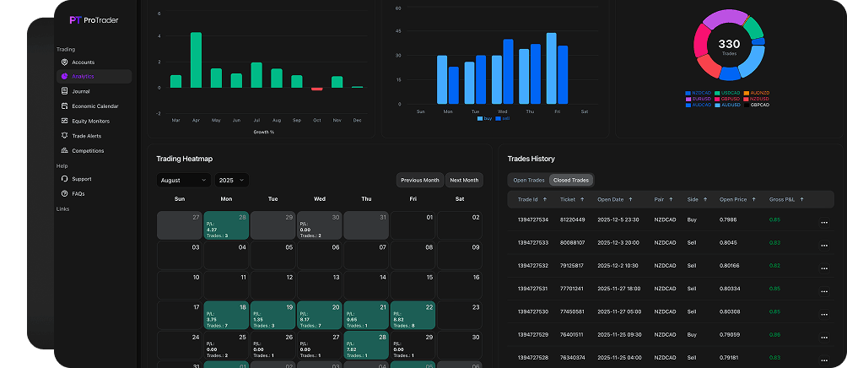This screenshot has width=847, height=368.
Task: Toggle the sell series in bar chart legend
Action: pos(503,119)
